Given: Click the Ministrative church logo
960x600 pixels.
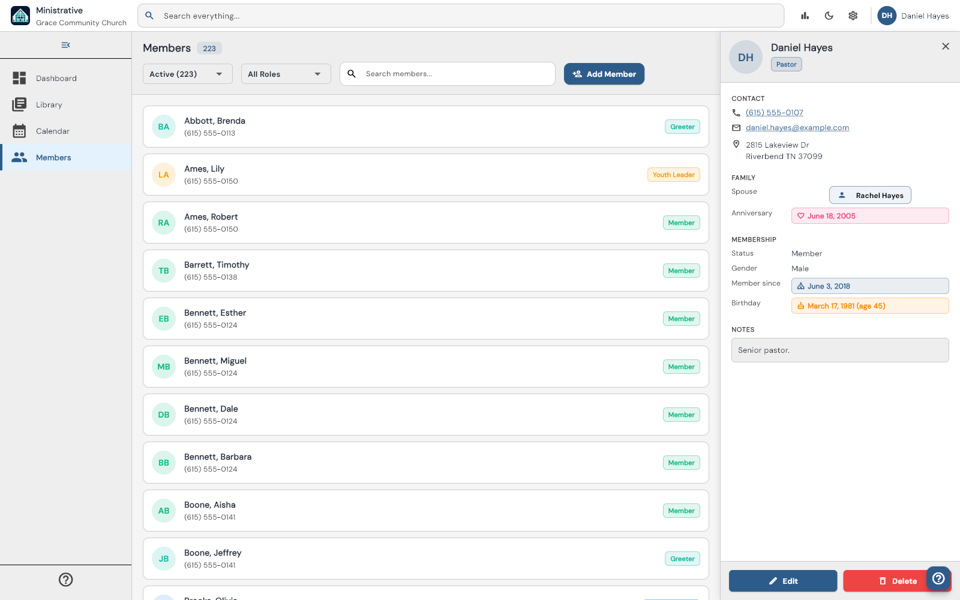Looking at the screenshot, I should 20,16.
